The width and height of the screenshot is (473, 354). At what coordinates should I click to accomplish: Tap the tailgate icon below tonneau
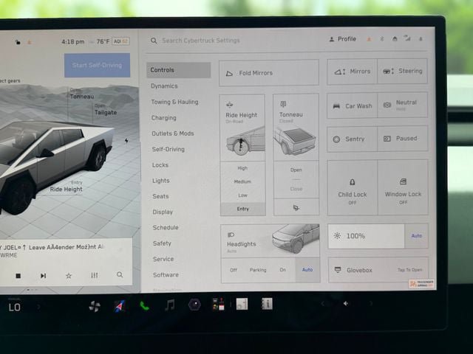(296, 208)
